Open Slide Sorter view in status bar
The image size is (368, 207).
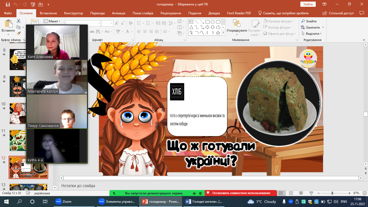[x=291, y=193]
